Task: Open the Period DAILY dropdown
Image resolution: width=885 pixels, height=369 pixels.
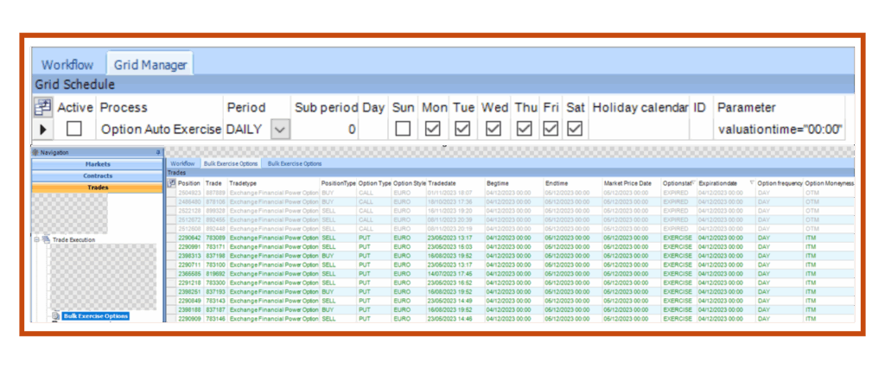Action: click(x=279, y=129)
